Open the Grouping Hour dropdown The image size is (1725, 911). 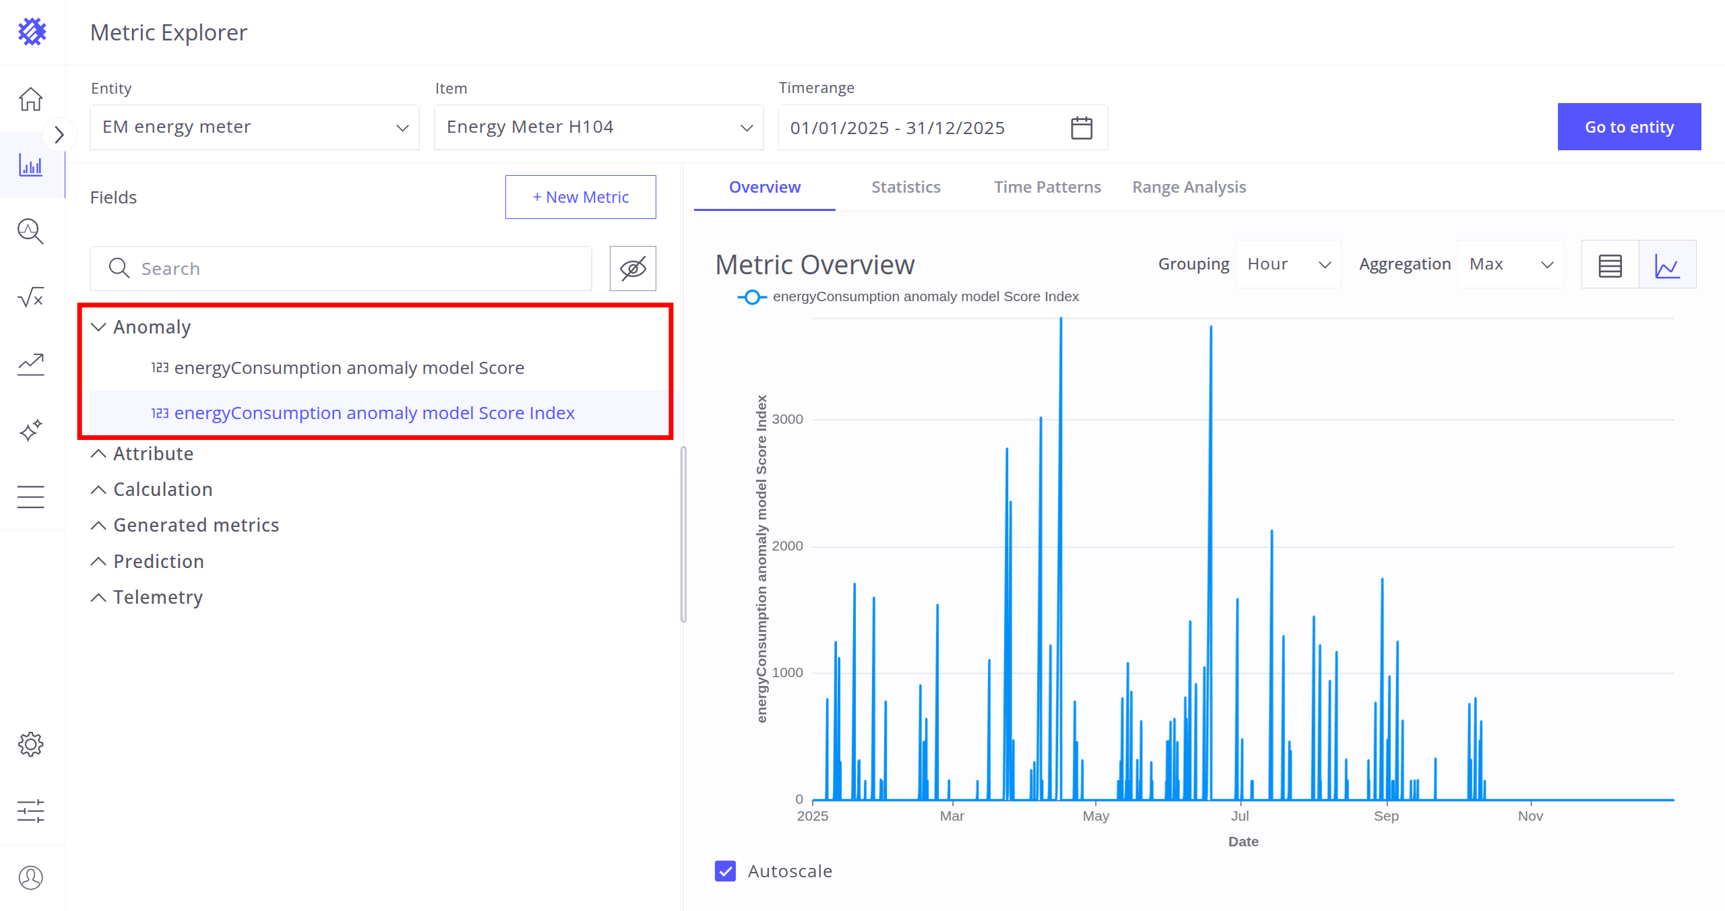[x=1288, y=264]
